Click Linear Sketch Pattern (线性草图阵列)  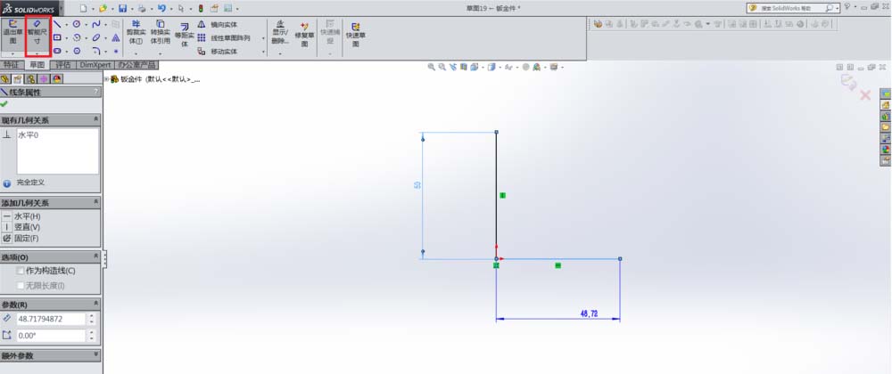pyautogui.click(x=224, y=38)
